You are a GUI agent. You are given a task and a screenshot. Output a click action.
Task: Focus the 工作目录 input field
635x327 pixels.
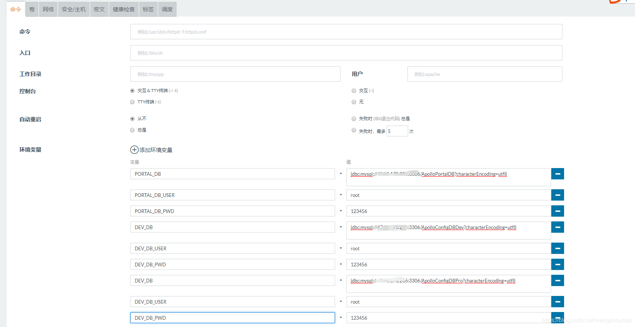(235, 74)
